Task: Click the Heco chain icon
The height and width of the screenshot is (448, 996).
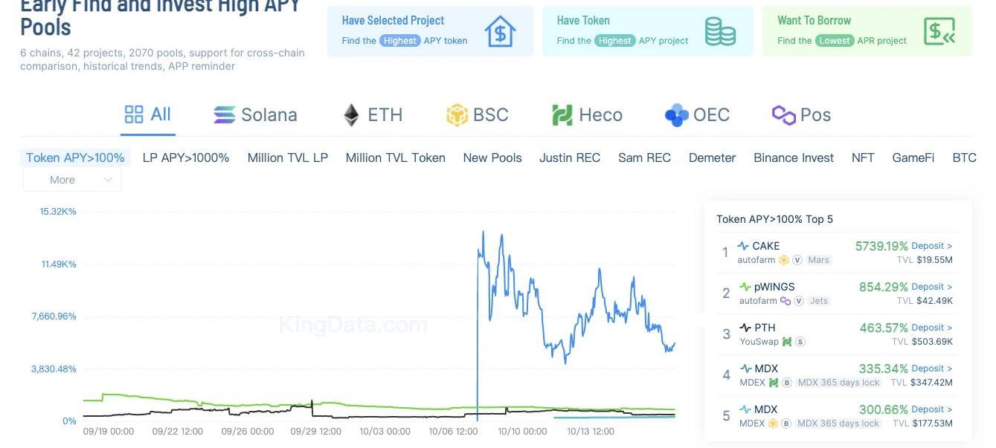Action: pyautogui.click(x=562, y=115)
